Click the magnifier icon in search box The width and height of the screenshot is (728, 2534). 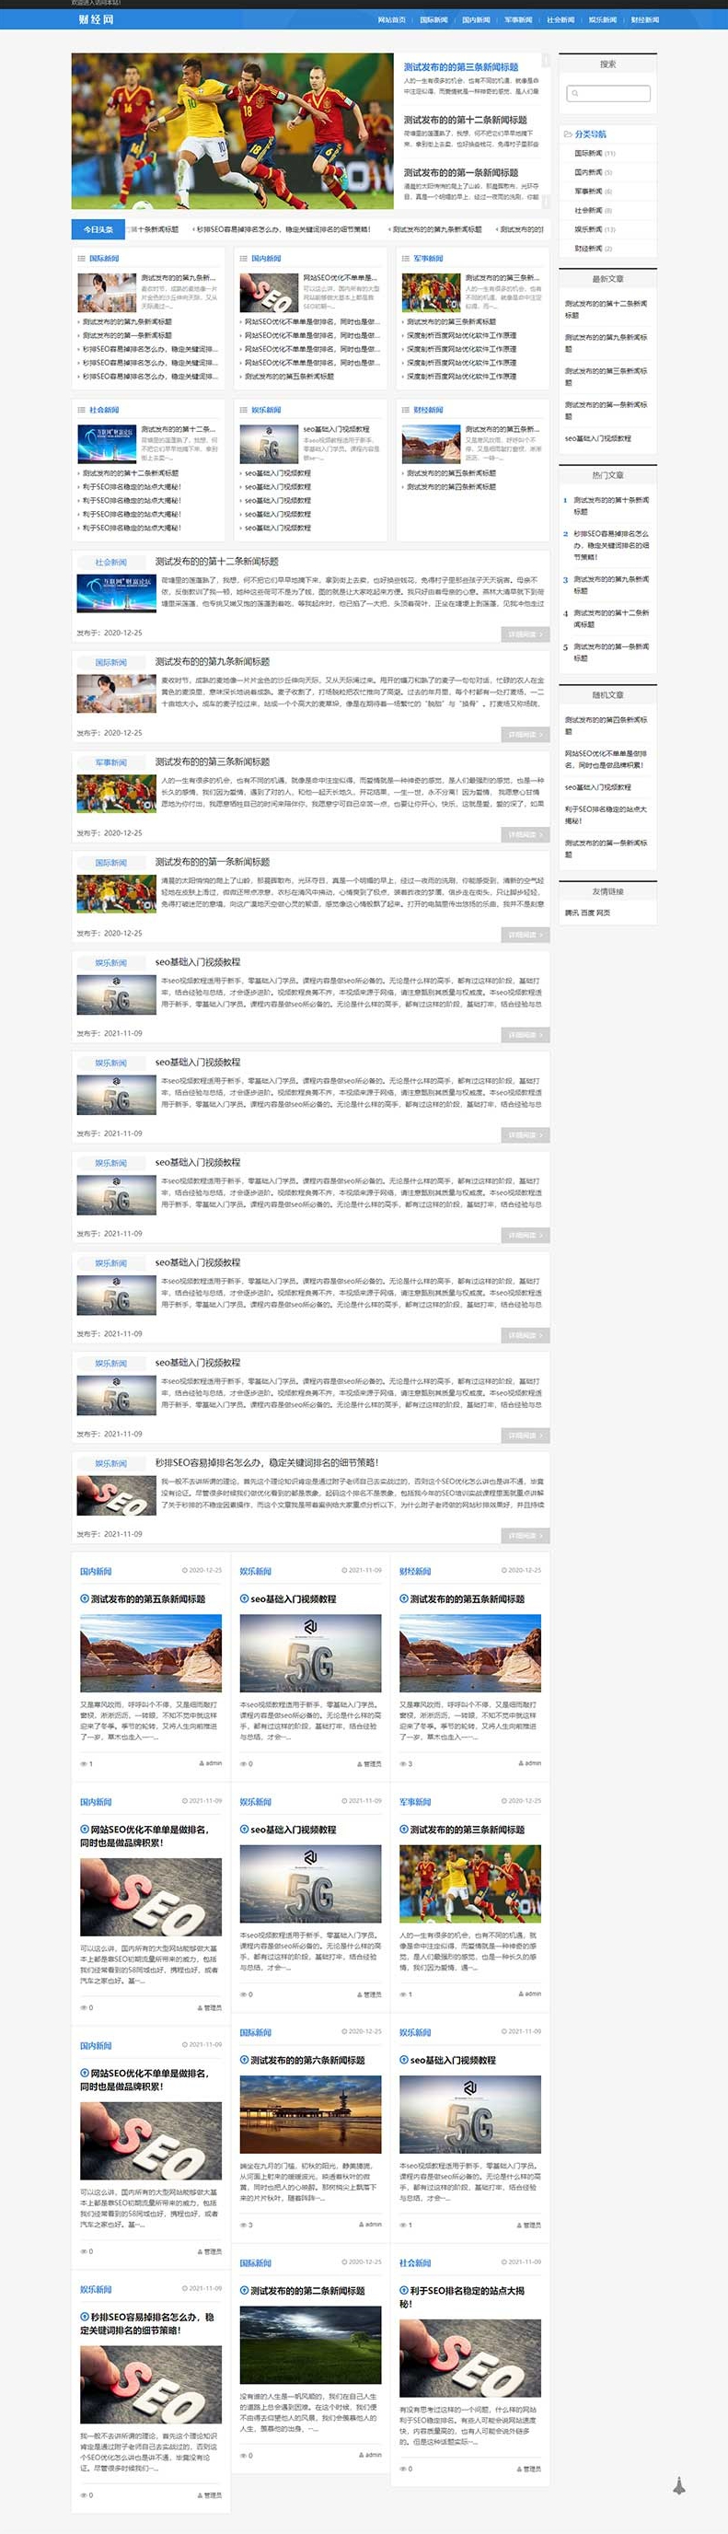(x=574, y=93)
